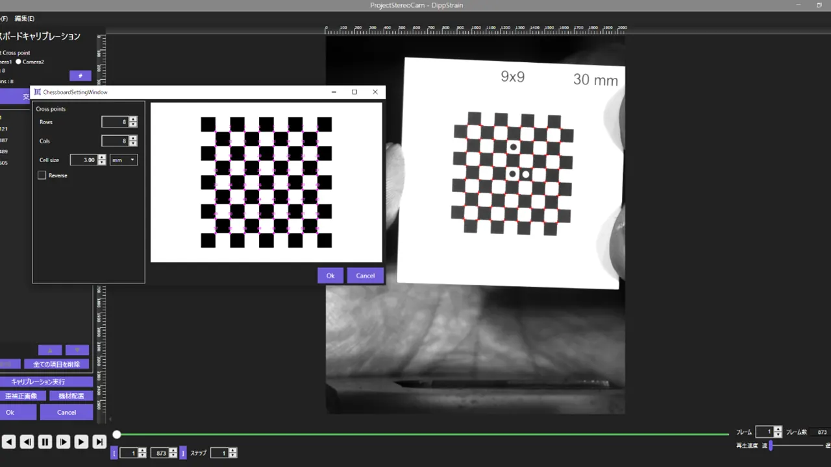
Task: Decrease the Cols value
Action: point(133,143)
